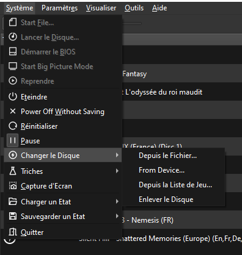Click the Triches flask icon
This screenshot has width=242, height=255.
click(13, 171)
